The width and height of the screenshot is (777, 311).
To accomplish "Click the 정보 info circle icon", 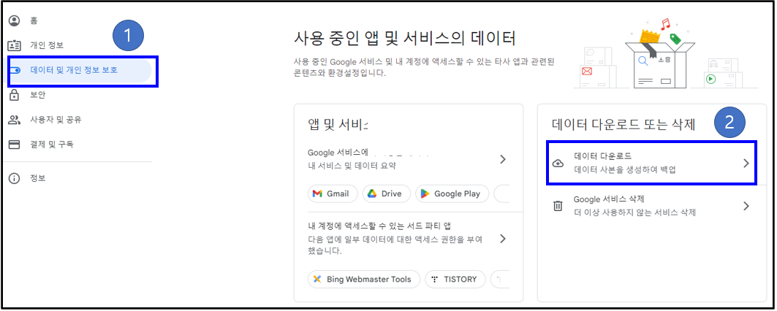I will click(15, 178).
